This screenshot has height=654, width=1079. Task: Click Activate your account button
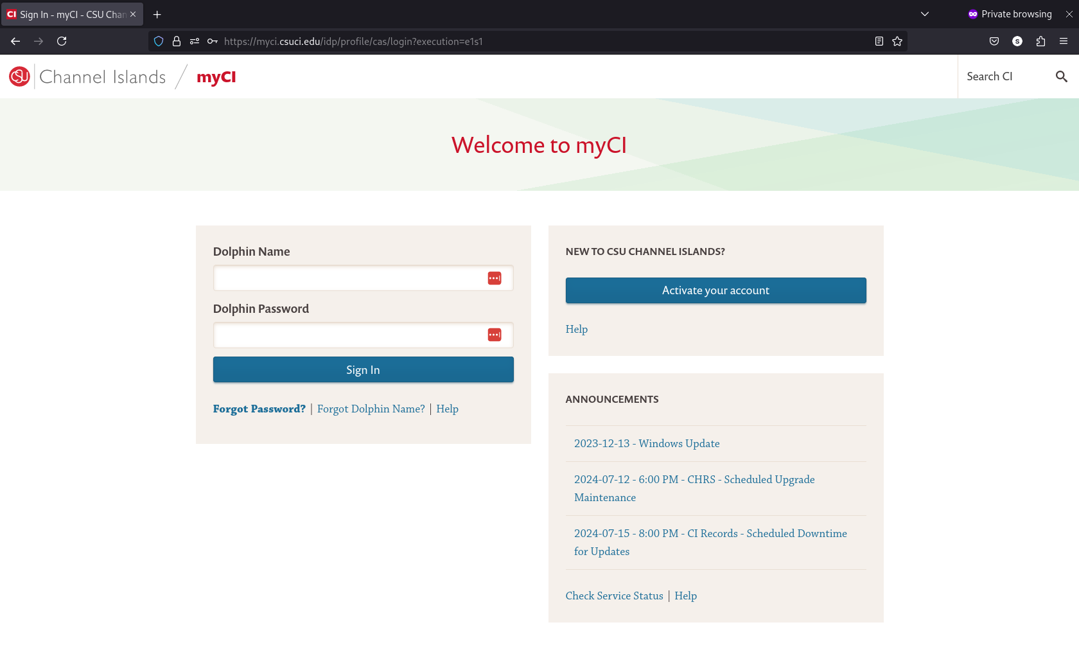715,290
